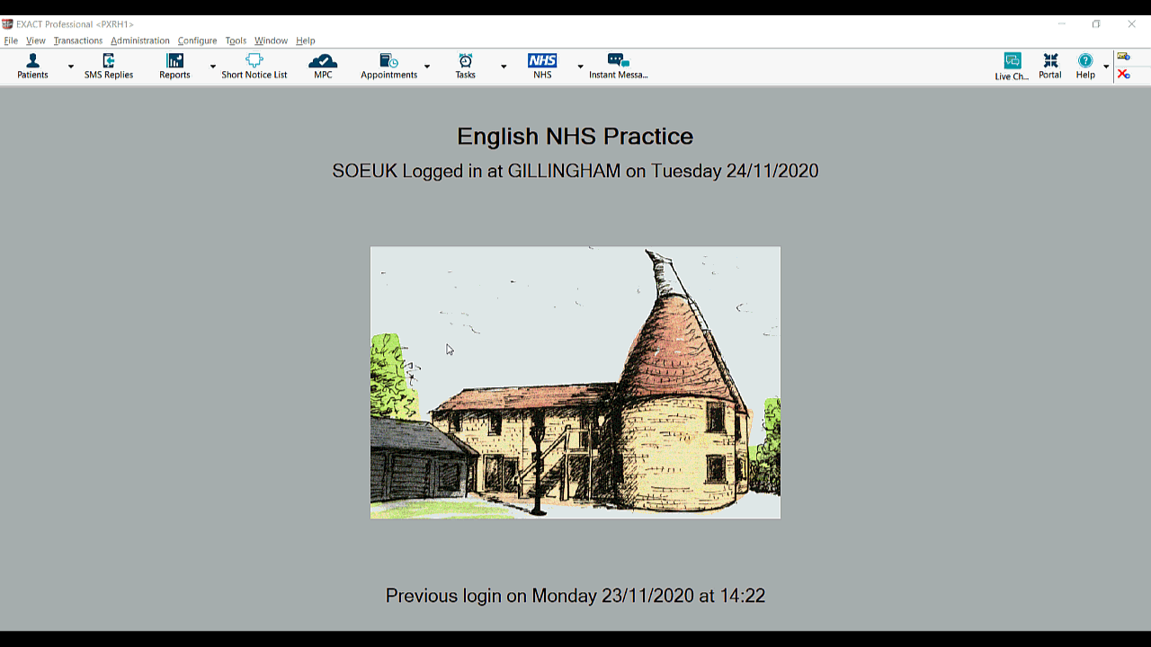Launch the MPC cloud icon

[x=323, y=66]
